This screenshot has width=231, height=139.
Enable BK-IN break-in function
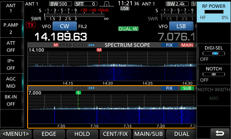tap(11, 100)
